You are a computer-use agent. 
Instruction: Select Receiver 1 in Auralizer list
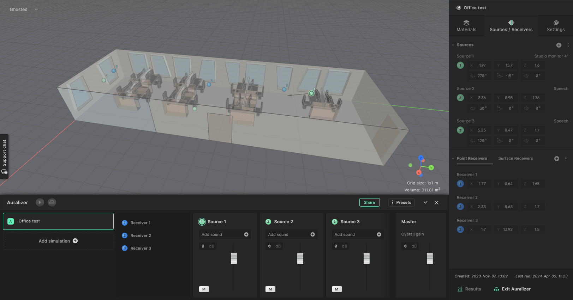pos(136,223)
